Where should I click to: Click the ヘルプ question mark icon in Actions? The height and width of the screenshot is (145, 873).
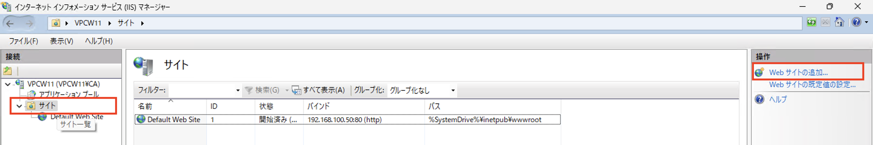(x=759, y=99)
